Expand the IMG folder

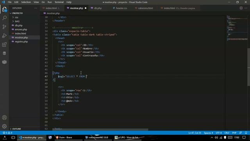pos(17,21)
